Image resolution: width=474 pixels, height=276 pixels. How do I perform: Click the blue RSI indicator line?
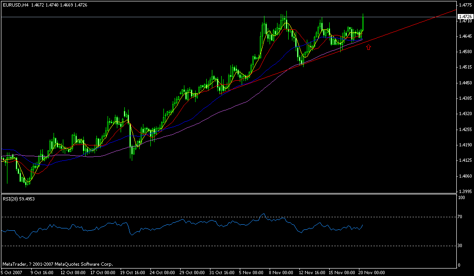click(x=182, y=221)
